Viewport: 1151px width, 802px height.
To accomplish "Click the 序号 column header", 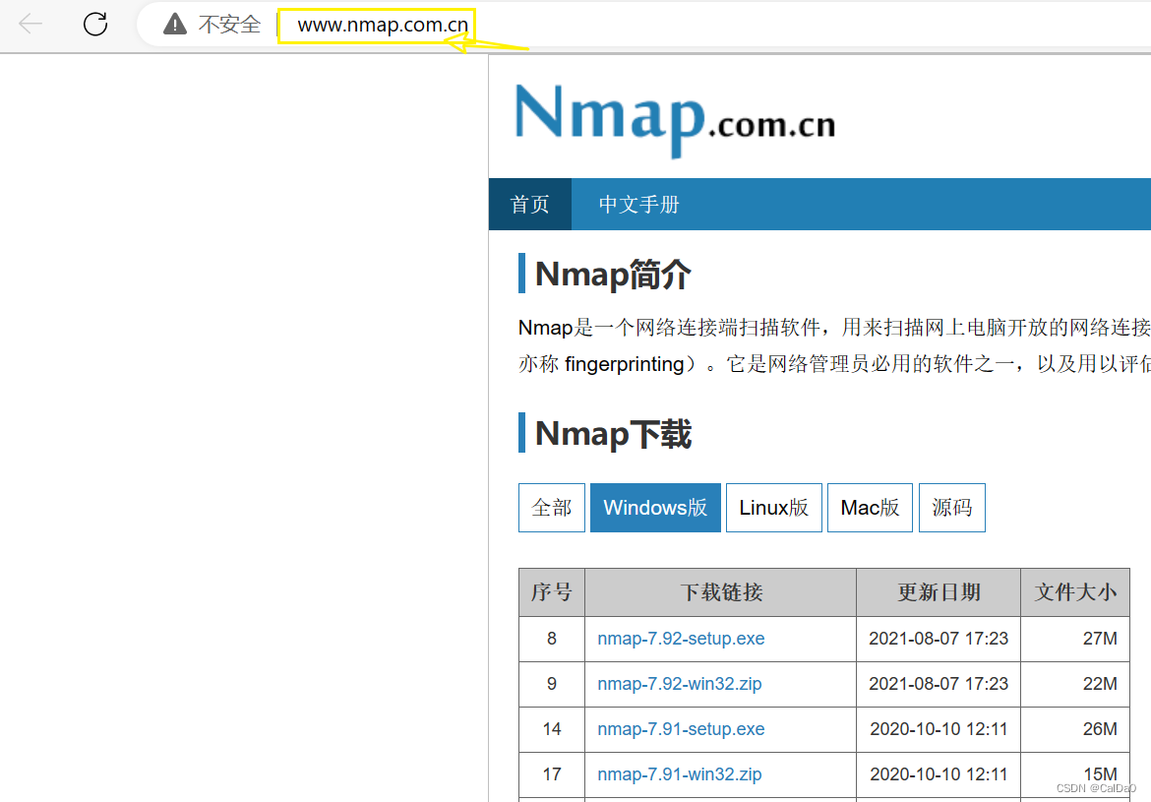I will click(551, 592).
